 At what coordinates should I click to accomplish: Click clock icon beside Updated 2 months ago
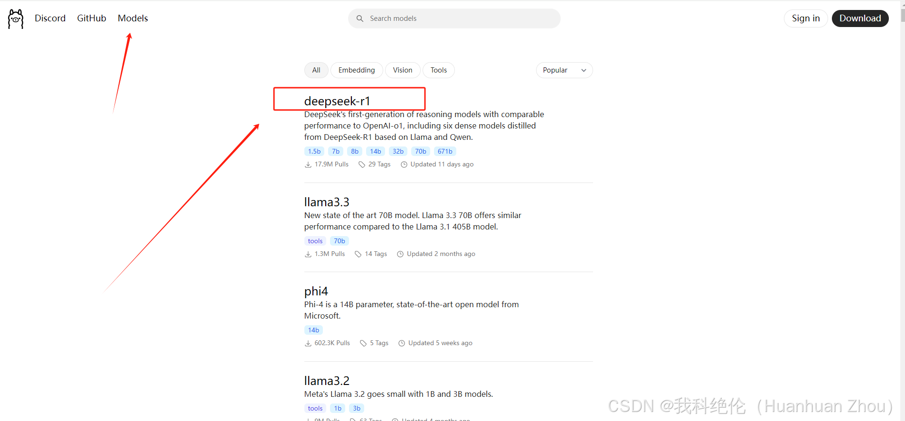pos(400,254)
